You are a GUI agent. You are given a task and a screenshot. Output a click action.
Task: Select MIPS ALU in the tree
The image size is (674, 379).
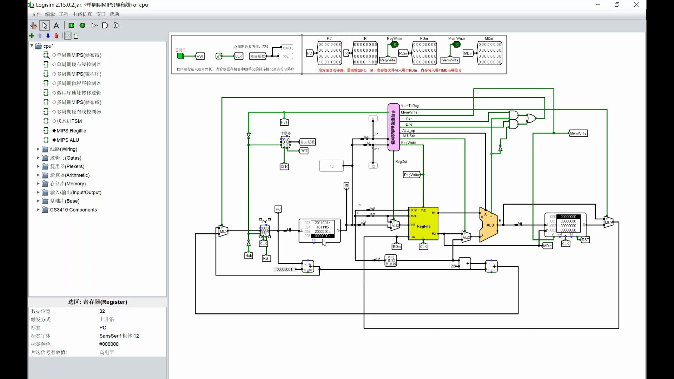coord(66,140)
